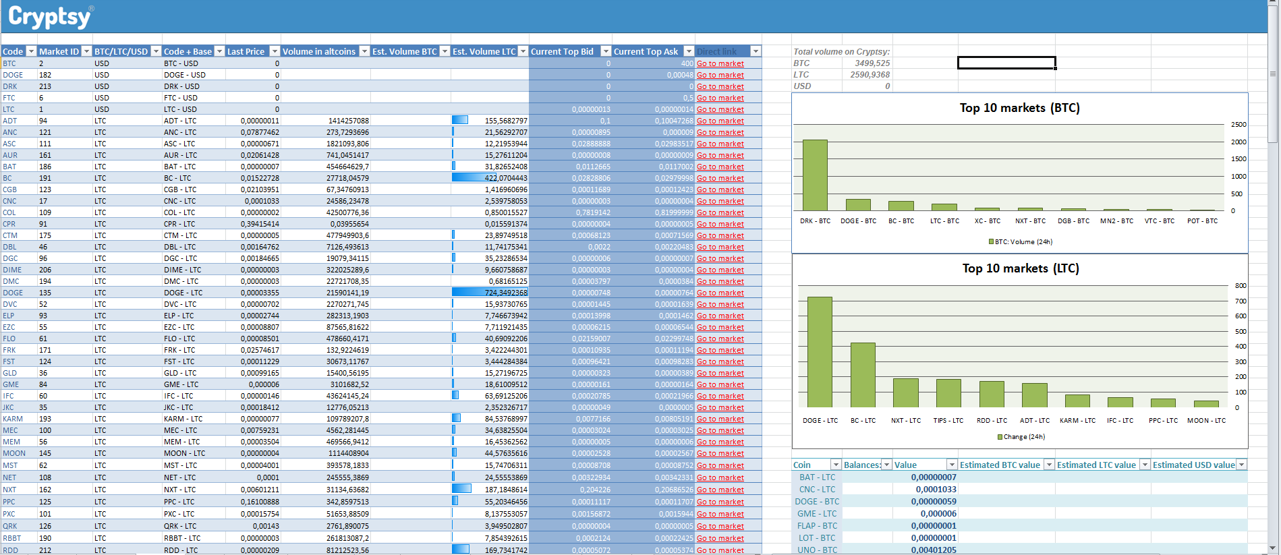Select the empty outlined cell near total volume
This screenshot has height=555, width=1281.
coord(1006,63)
